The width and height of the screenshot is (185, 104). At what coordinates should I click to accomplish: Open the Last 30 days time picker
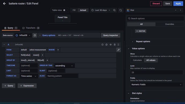click(101, 10)
